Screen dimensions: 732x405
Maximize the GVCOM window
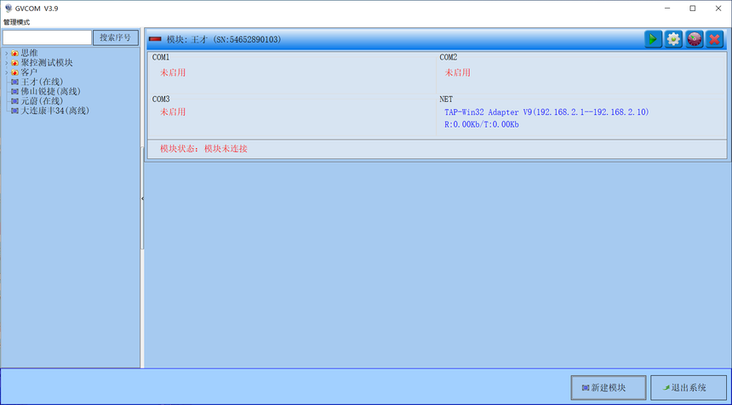693,9
